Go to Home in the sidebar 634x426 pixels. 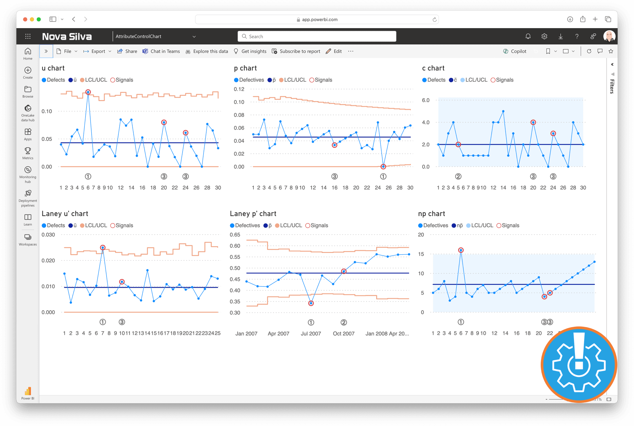[28, 54]
